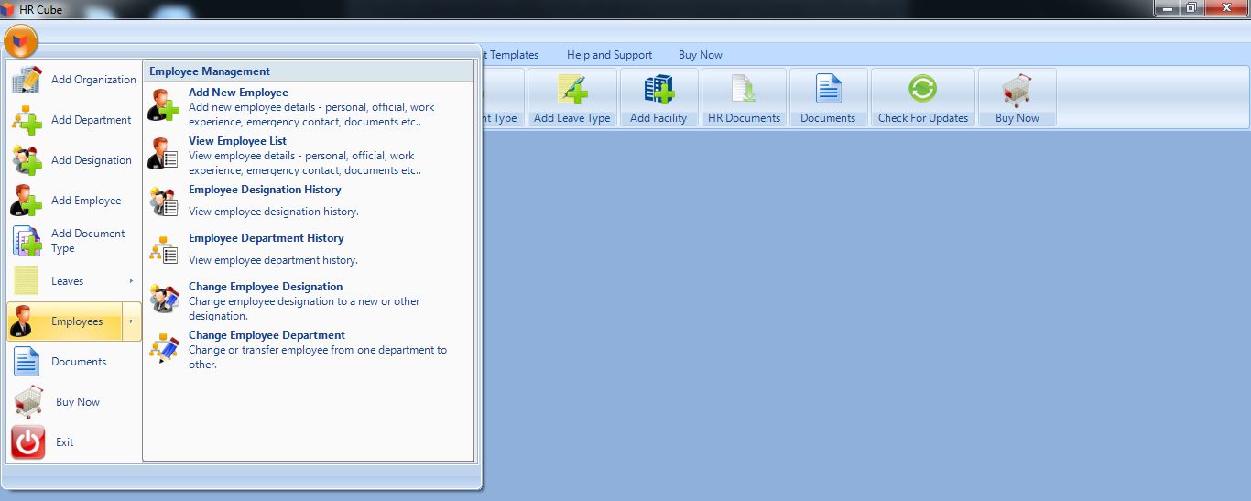Open Change Employee Department title

pyautogui.click(x=267, y=335)
